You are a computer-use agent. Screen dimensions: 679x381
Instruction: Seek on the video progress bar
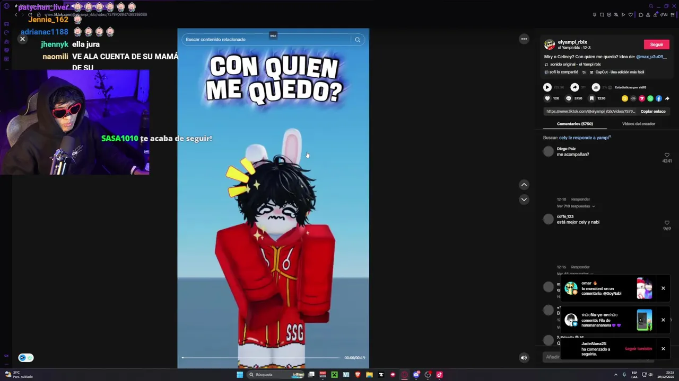[x=261, y=358]
